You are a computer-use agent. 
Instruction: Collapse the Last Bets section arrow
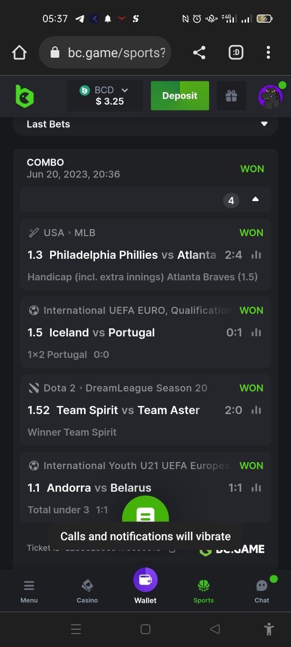pyautogui.click(x=264, y=124)
